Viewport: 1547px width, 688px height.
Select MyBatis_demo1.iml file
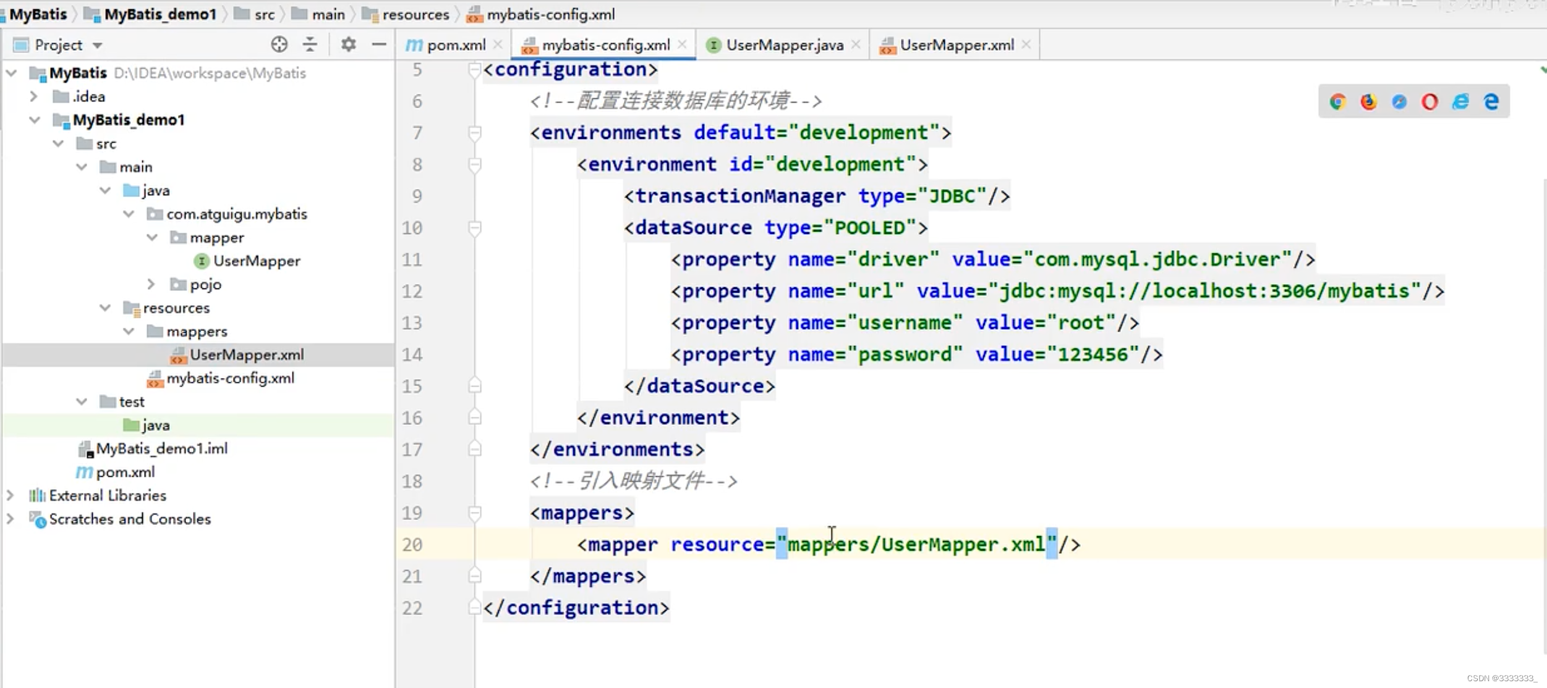point(153,448)
